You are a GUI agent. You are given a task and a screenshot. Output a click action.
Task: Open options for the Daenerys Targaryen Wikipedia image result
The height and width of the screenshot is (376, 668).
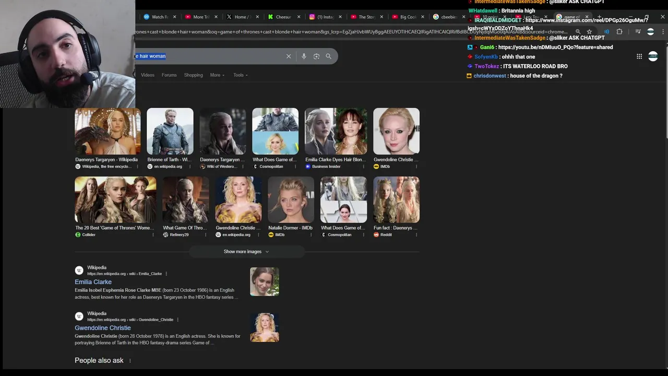137,167
